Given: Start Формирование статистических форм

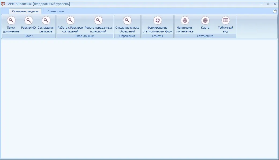Looking at the screenshot, I should [x=158, y=20].
